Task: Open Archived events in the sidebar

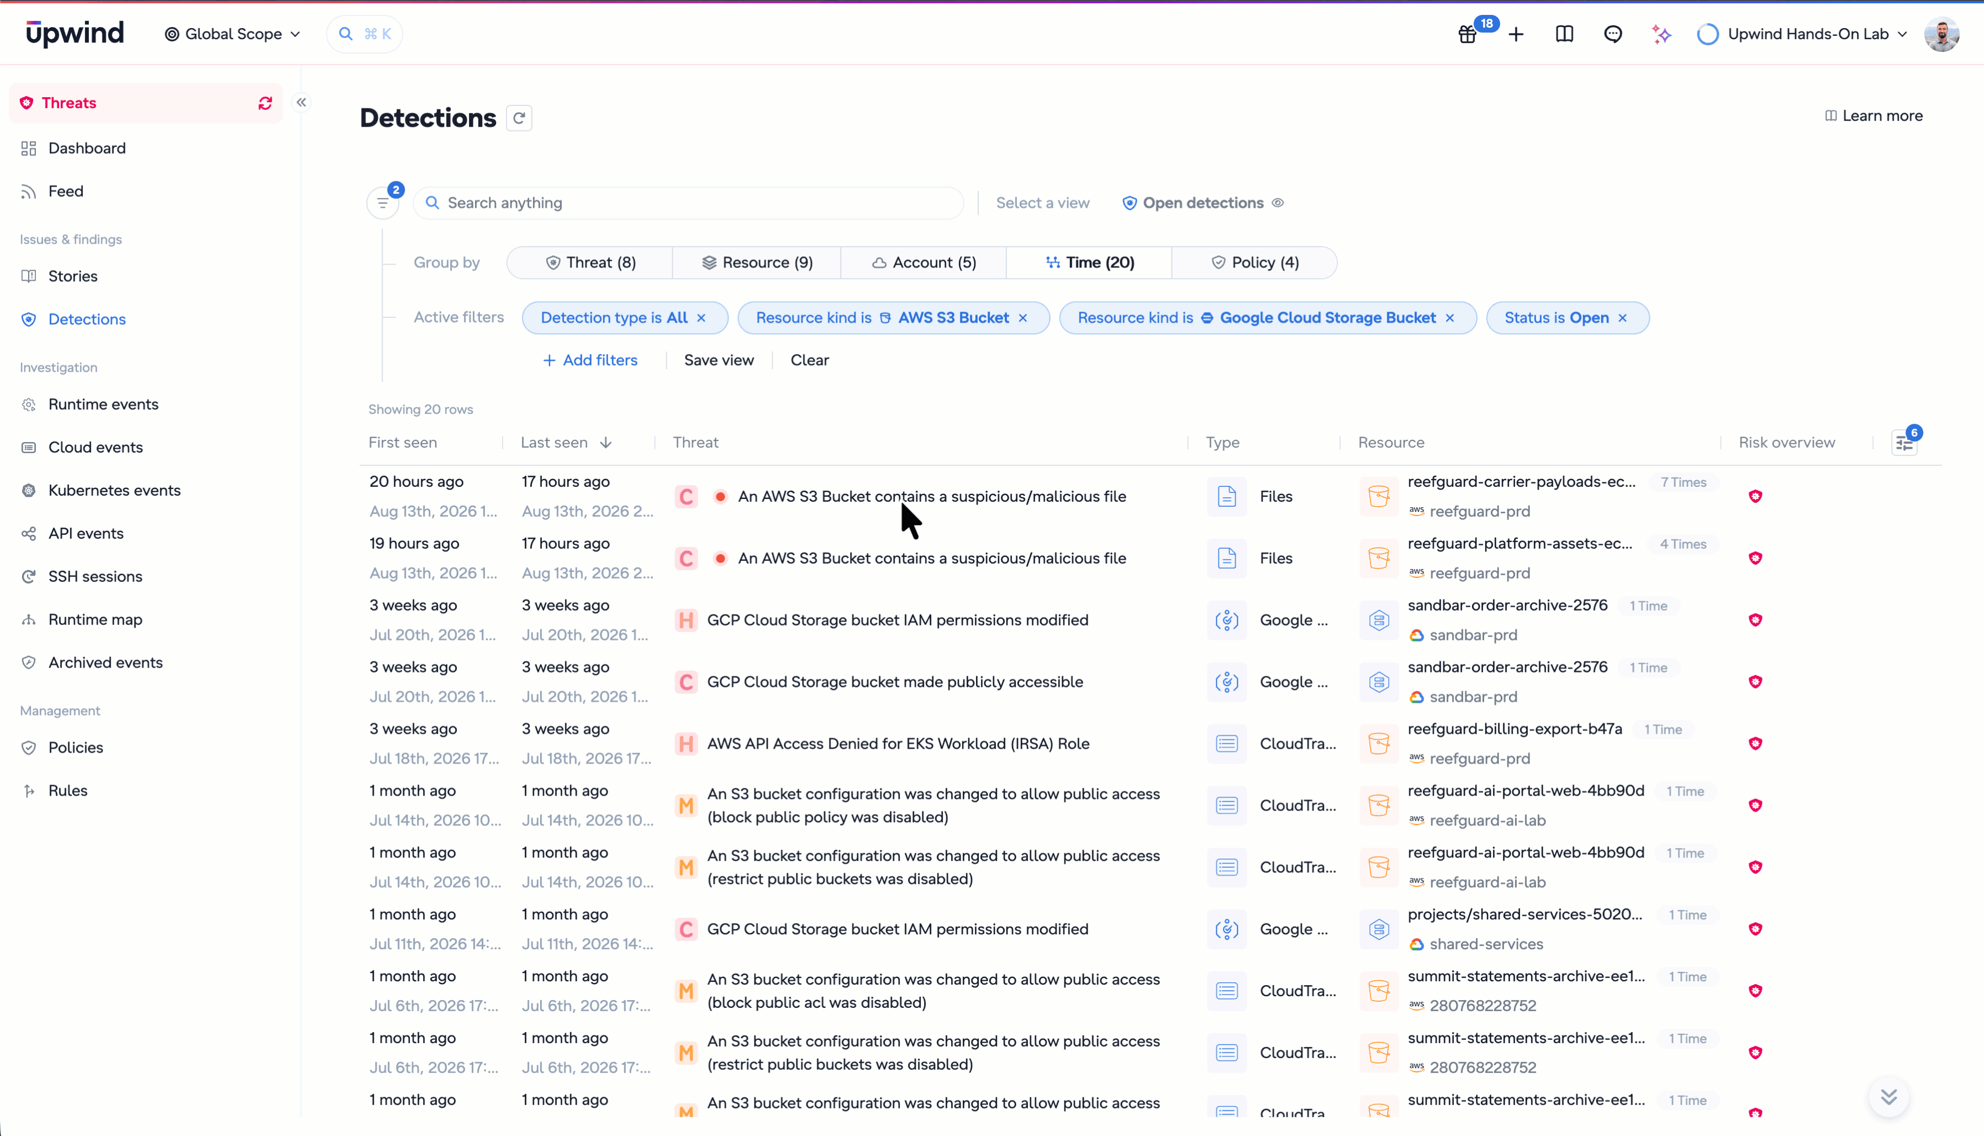Action: (x=105, y=662)
